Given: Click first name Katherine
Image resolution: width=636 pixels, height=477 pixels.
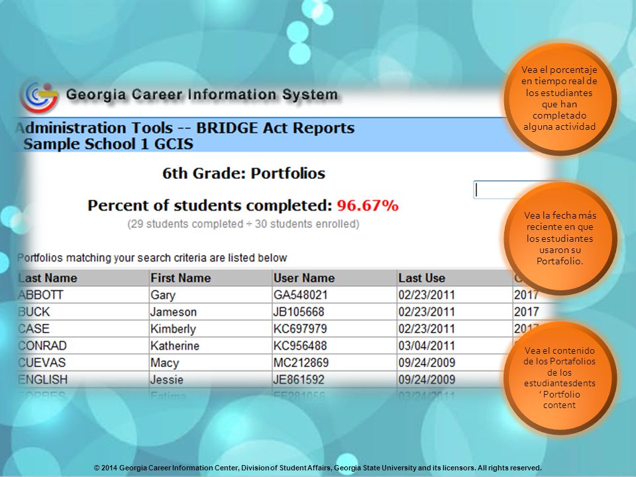Looking at the screenshot, I should [175, 346].
